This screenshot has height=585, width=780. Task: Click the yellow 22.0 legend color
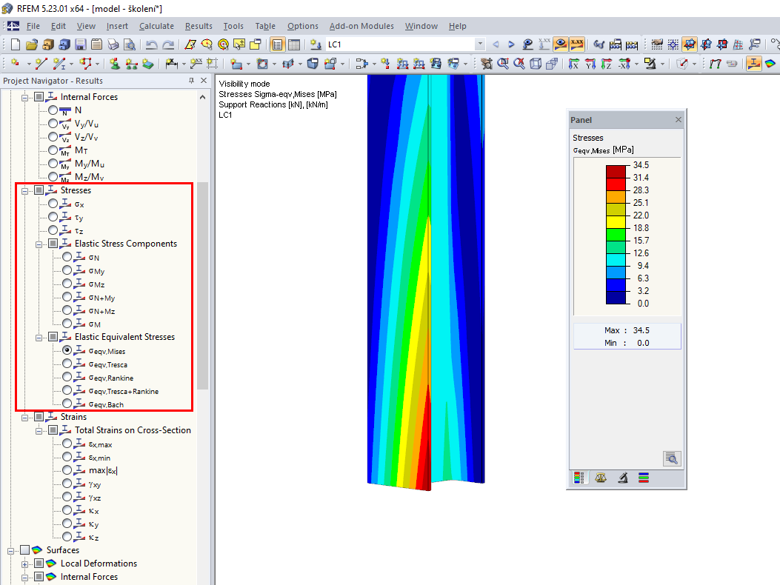pos(616,222)
